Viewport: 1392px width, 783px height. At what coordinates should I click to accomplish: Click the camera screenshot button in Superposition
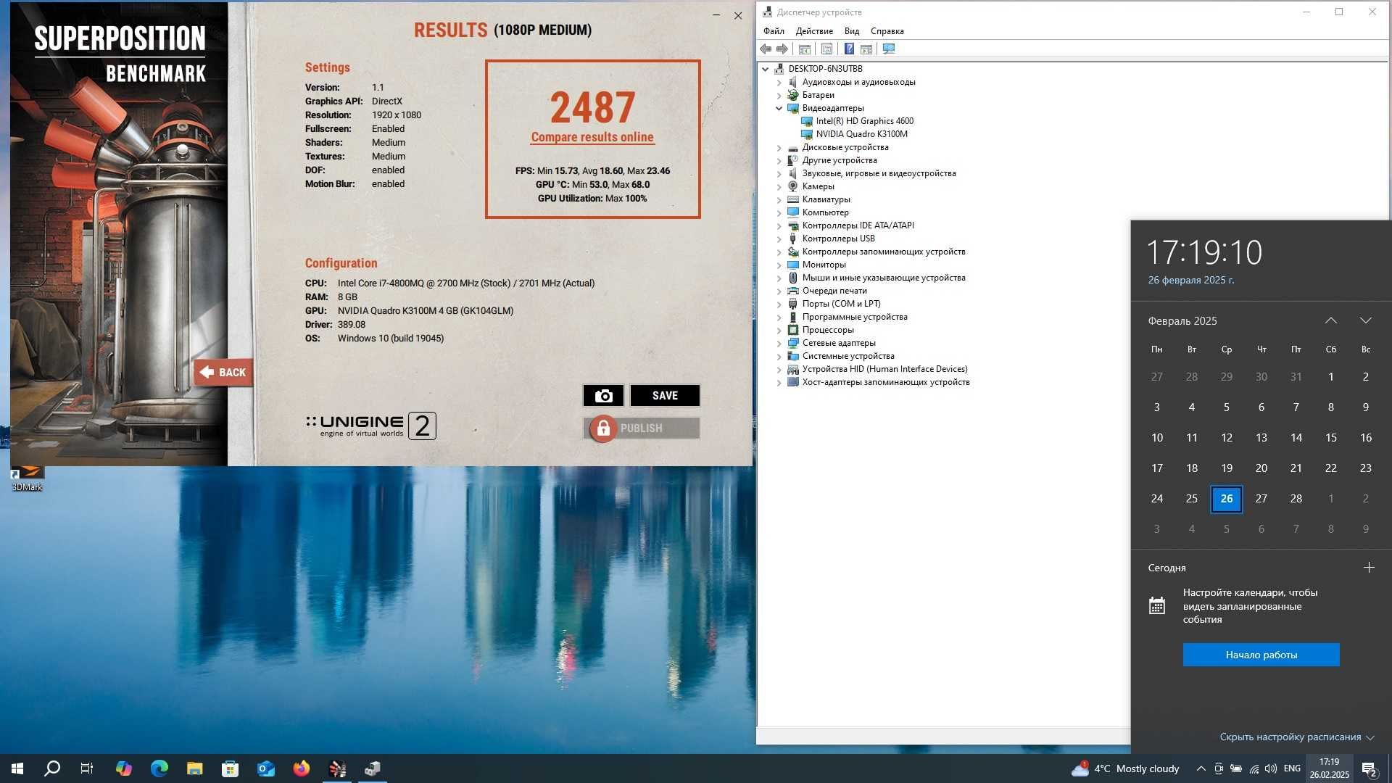pyautogui.click(x=603, y=396)
